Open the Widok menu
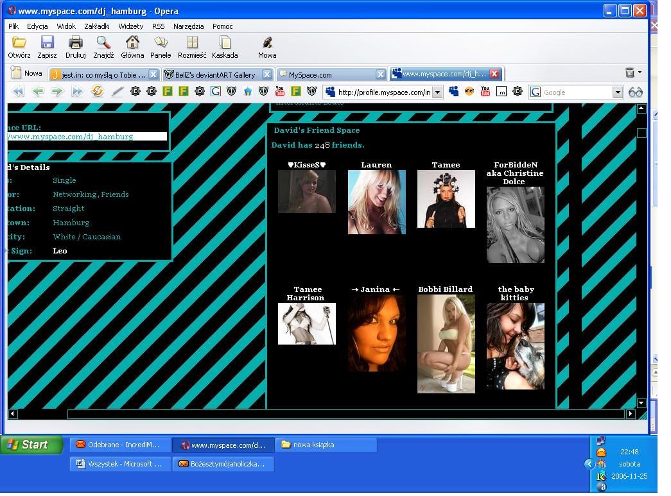The height and width of the screenshot is (496, 671). pos(66,26)
